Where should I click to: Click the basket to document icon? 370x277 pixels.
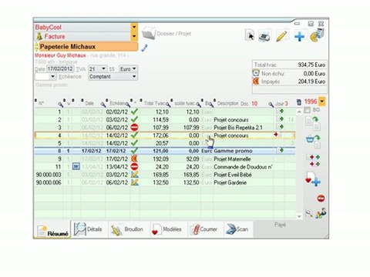click(313, 142)
